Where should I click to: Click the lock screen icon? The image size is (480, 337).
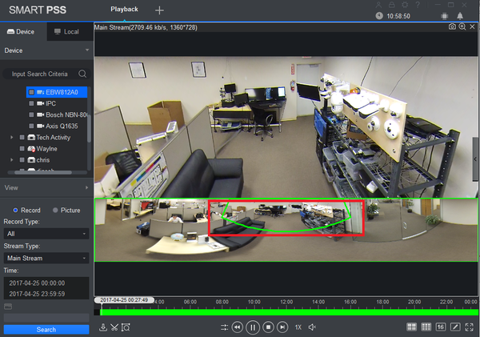point(391,5)
